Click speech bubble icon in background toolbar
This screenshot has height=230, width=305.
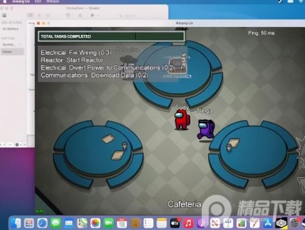pos(68,15)
